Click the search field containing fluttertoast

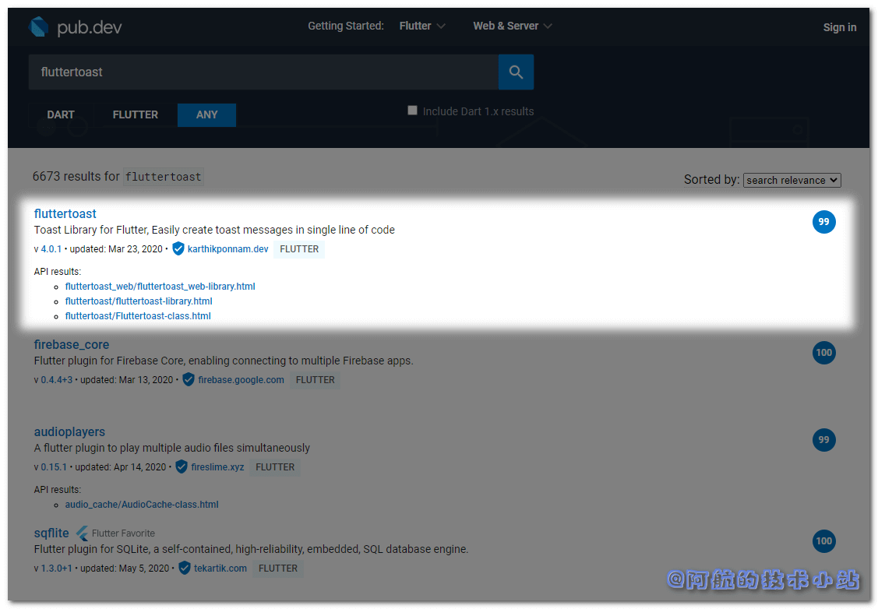coord(263,72)
